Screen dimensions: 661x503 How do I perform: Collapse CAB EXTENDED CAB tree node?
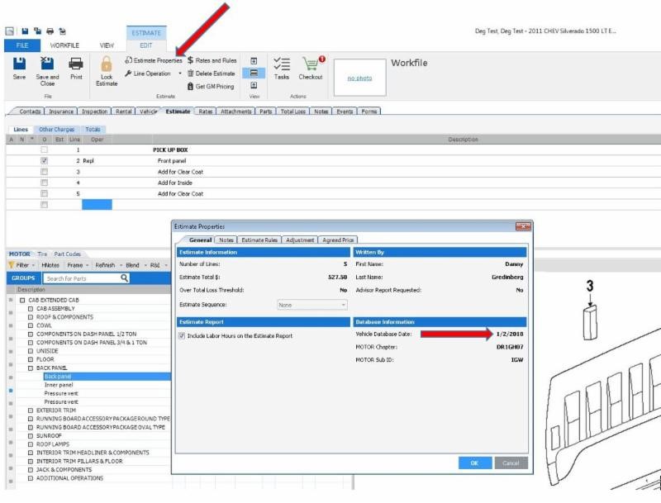(22, 300)
